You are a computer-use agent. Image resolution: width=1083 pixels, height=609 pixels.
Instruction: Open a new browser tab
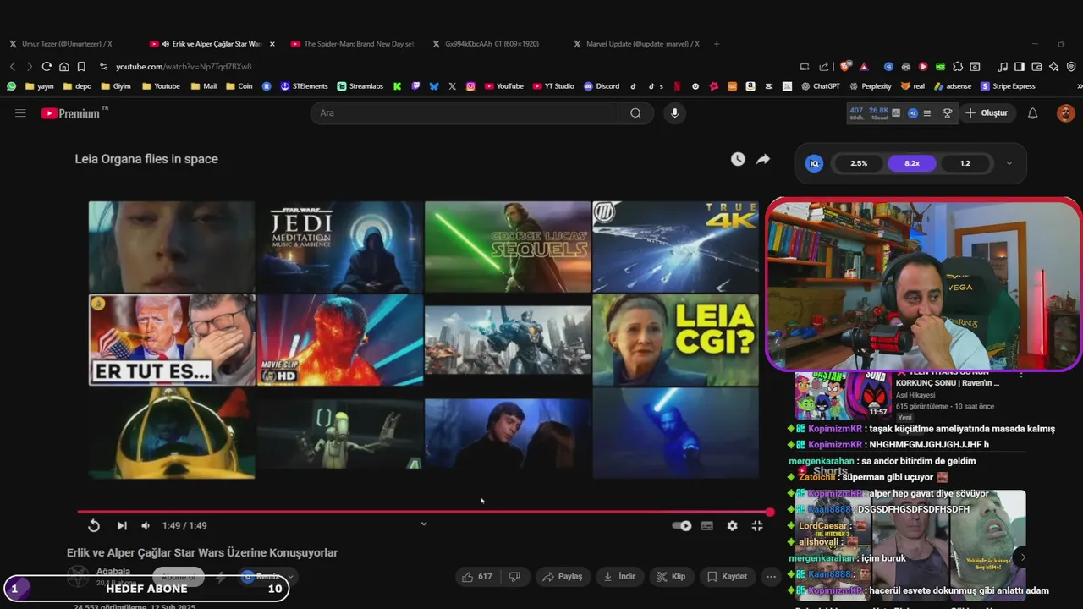717,44
